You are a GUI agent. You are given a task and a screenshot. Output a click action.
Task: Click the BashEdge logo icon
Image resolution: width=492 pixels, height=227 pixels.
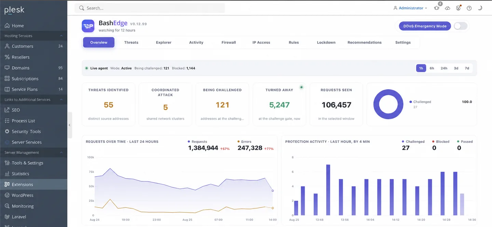[88, 26]
